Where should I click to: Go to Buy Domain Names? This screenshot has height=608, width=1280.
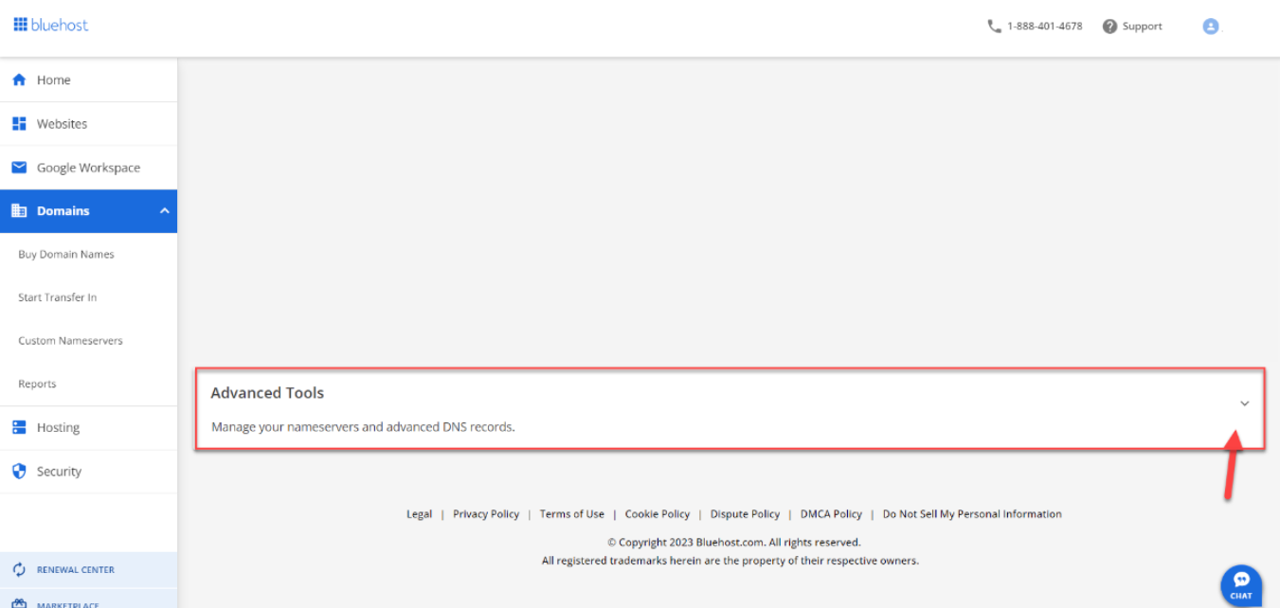(x=66, y=255)
